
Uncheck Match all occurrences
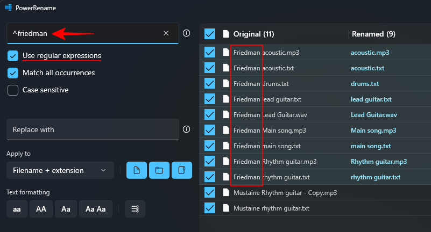coord(13,73)
